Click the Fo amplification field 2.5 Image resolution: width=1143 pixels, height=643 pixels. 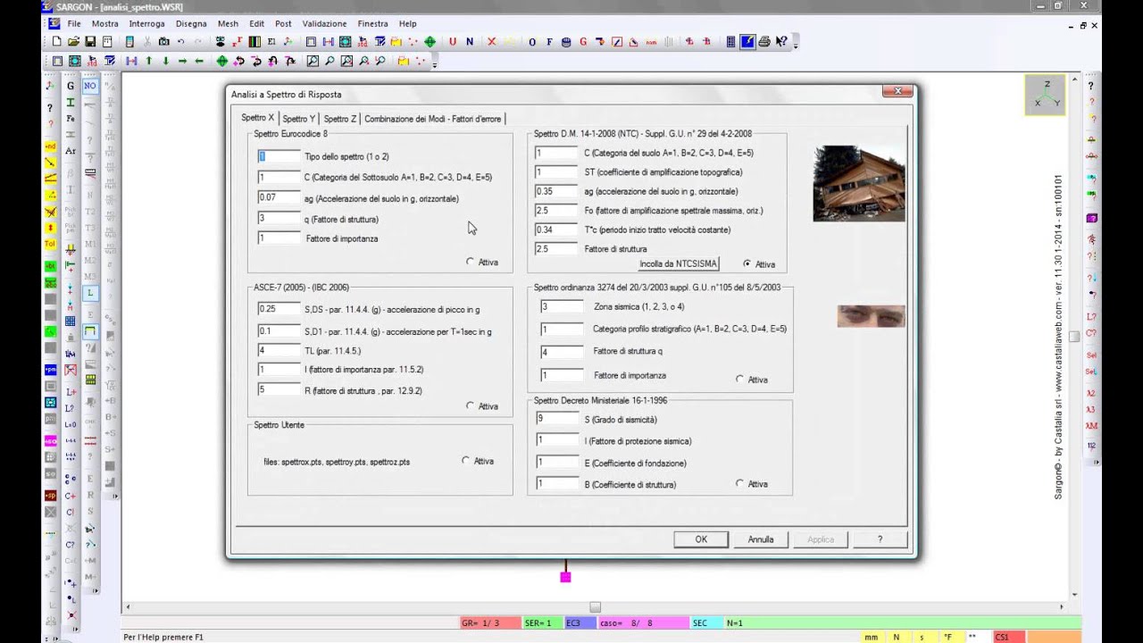(555, 210)
